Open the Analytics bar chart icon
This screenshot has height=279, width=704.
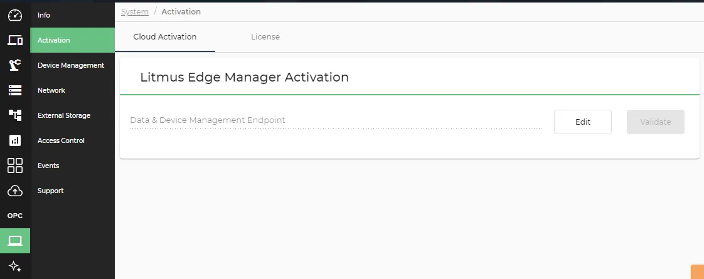(15, 140)
